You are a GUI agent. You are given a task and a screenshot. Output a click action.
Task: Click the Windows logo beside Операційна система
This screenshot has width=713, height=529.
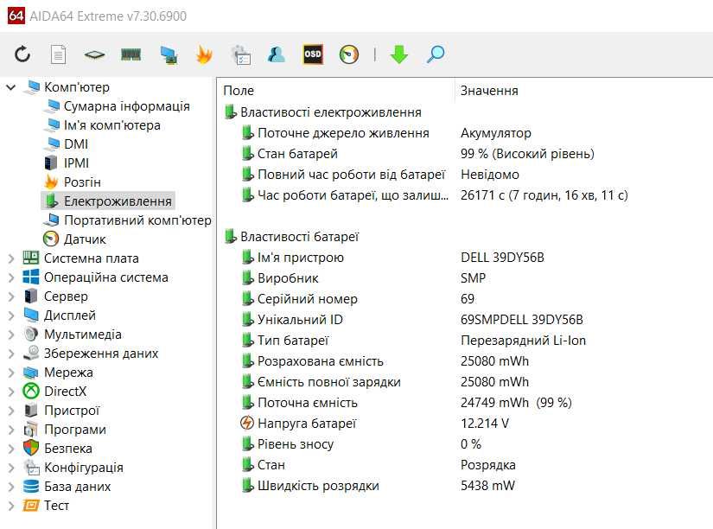click(31, 277)
